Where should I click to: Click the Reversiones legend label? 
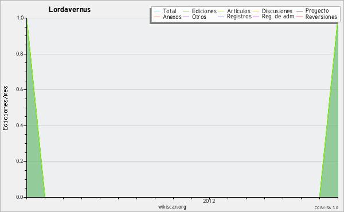(321, 17)
